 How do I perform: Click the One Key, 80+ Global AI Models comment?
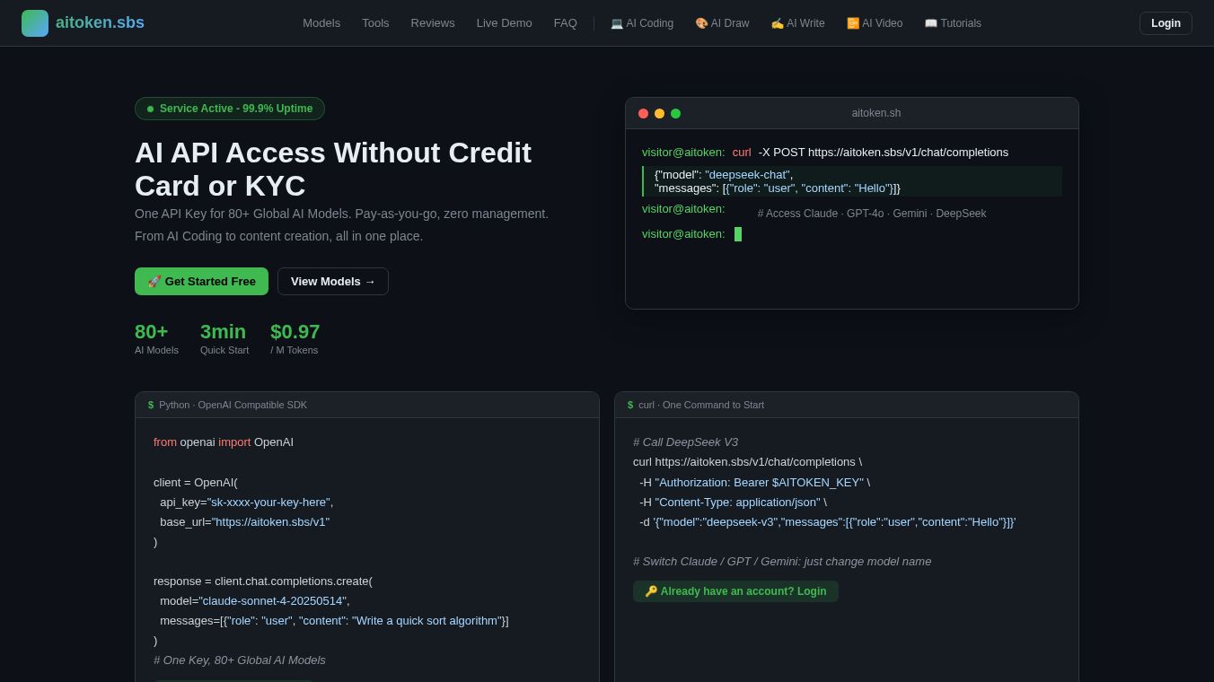240,660
